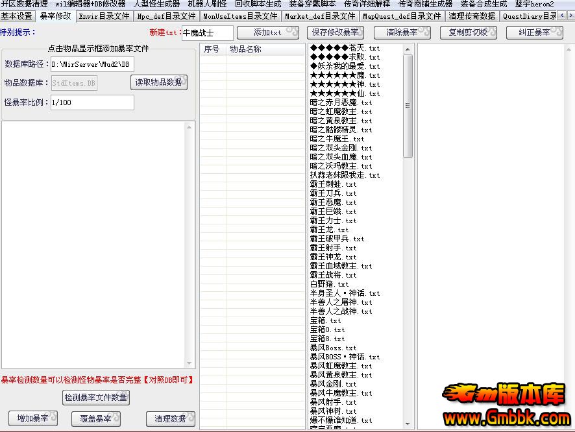Switch to the 基本设置 tab
This screenshot has height=432, width=575.
pyautogui.click(x=17, y=16)
